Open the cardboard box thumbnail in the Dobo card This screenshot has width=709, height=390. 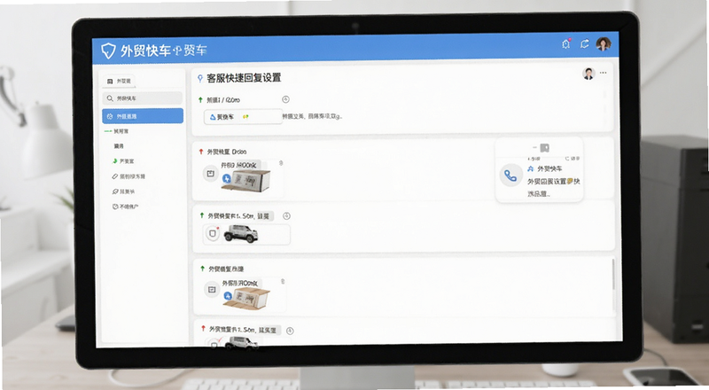pos(247,180)
